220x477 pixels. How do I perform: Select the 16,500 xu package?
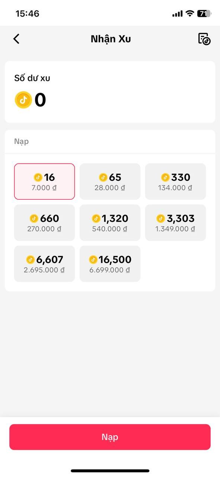pyautogui.click(x=110, y=263)
